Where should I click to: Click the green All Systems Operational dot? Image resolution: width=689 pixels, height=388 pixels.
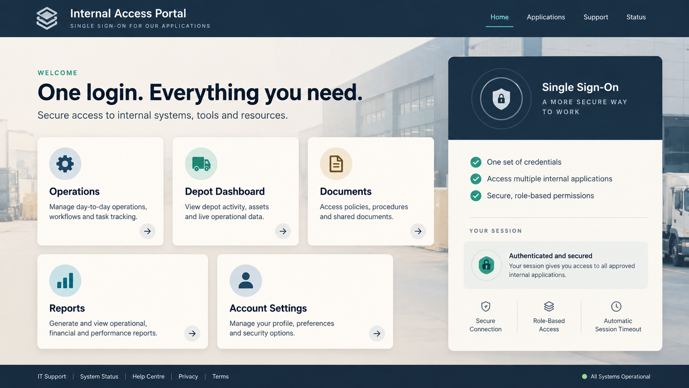(584, 376)
